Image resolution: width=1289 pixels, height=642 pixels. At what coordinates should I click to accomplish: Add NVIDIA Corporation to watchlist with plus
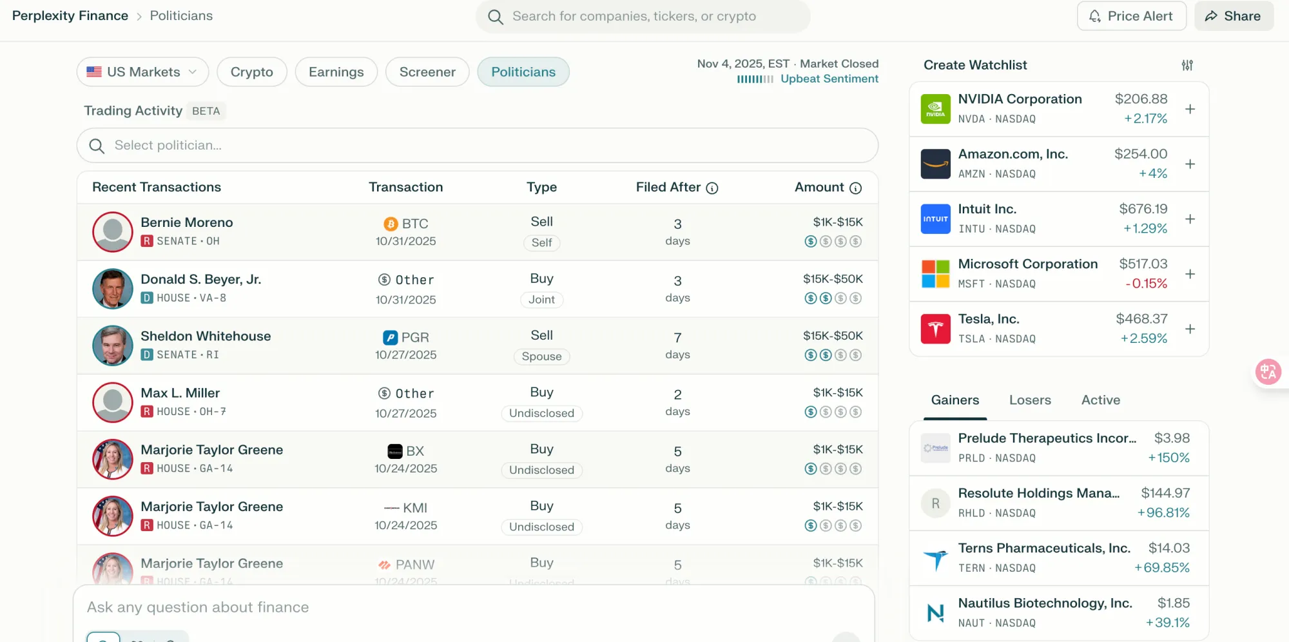(1190, 109)
